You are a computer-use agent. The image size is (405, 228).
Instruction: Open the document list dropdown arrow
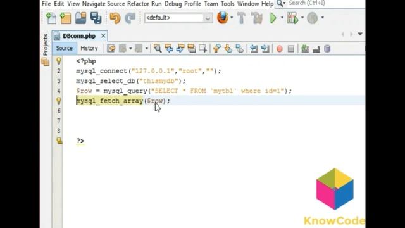coord(360,34)
